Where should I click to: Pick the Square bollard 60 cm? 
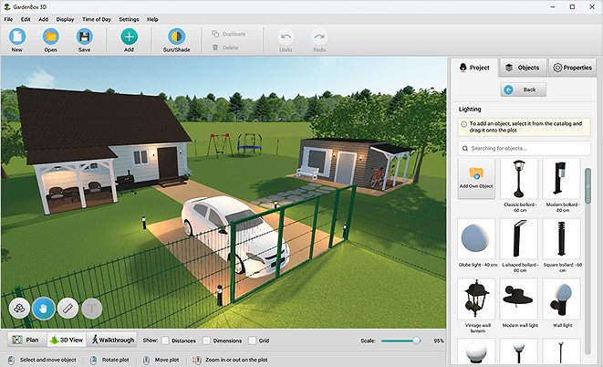point(561,239)
